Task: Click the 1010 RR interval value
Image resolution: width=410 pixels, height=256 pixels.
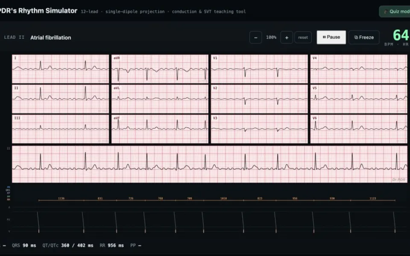Action: click(x=223, y=198)
